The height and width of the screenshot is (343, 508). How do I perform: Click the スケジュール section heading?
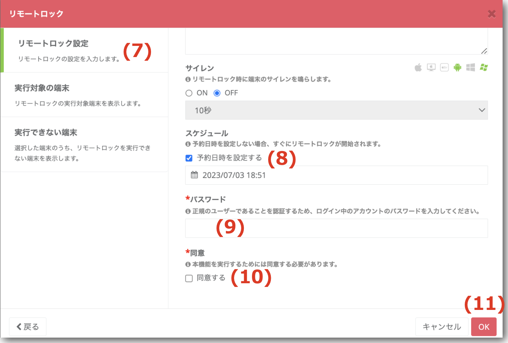pos(207,133)
